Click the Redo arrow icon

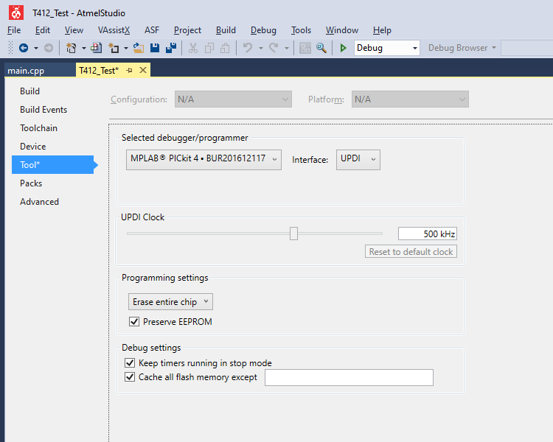[x=274, y=48]
